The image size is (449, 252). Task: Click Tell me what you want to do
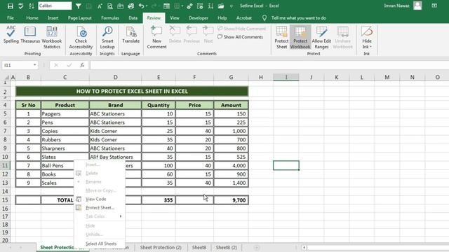click(299, 18)
